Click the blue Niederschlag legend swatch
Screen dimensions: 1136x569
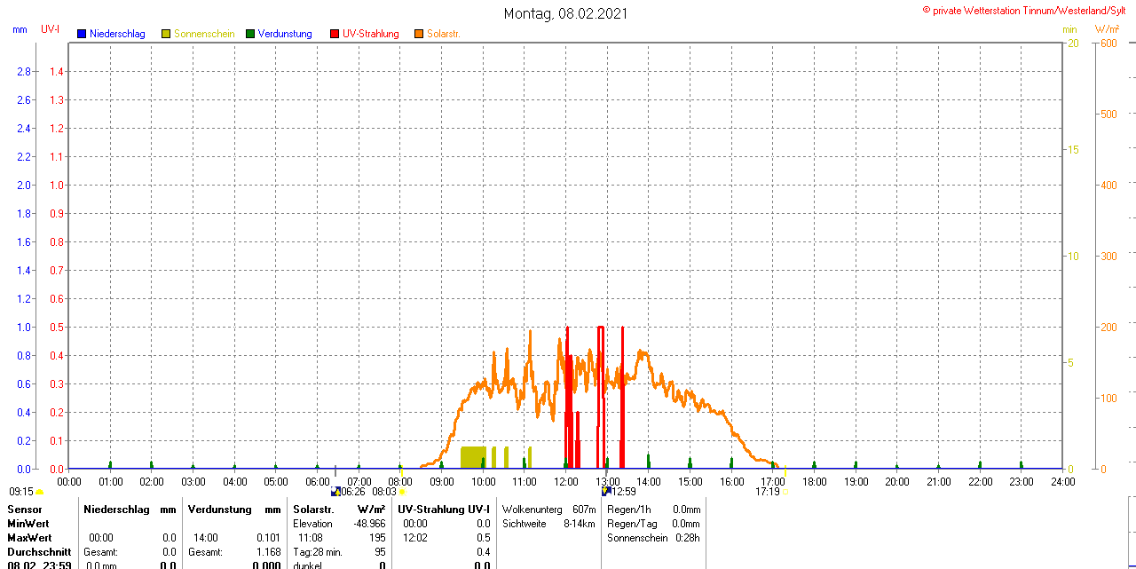pyautogui.click(x=82, y=34)
